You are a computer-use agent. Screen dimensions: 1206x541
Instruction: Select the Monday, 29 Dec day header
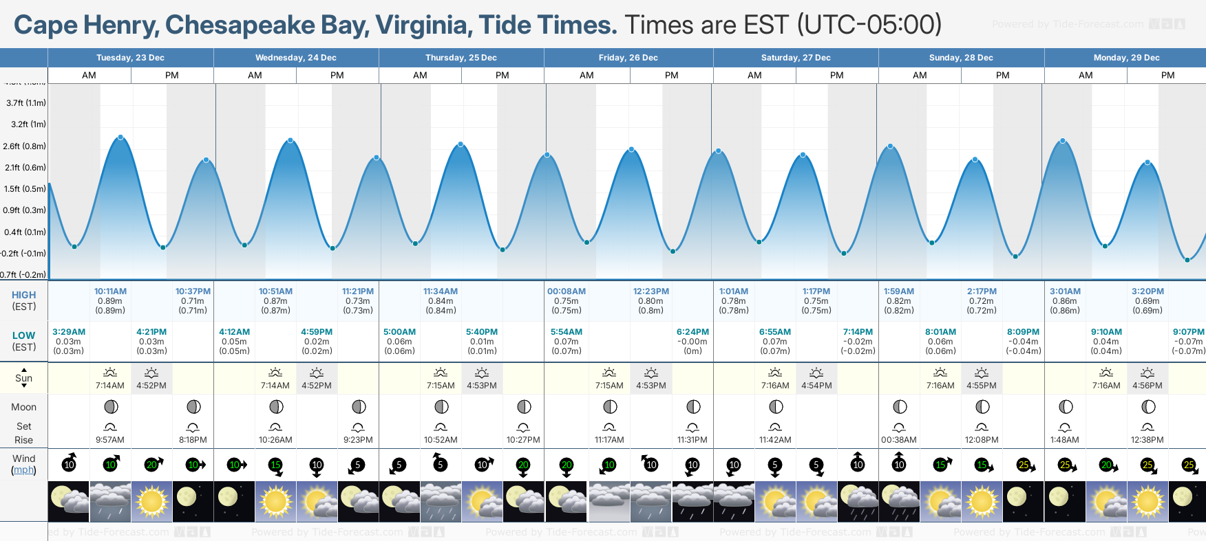[1126, 58]
